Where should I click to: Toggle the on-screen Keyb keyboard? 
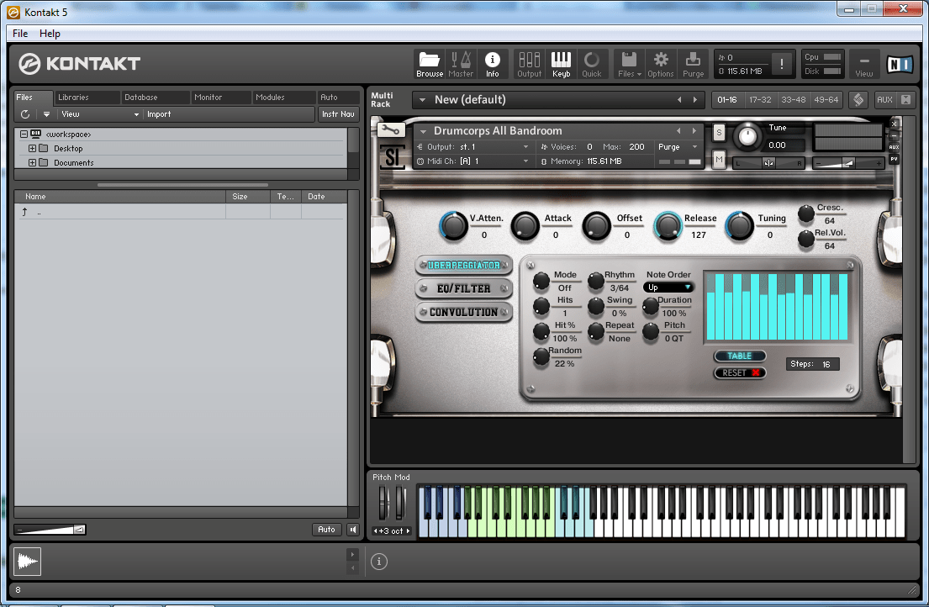(561, 65)
